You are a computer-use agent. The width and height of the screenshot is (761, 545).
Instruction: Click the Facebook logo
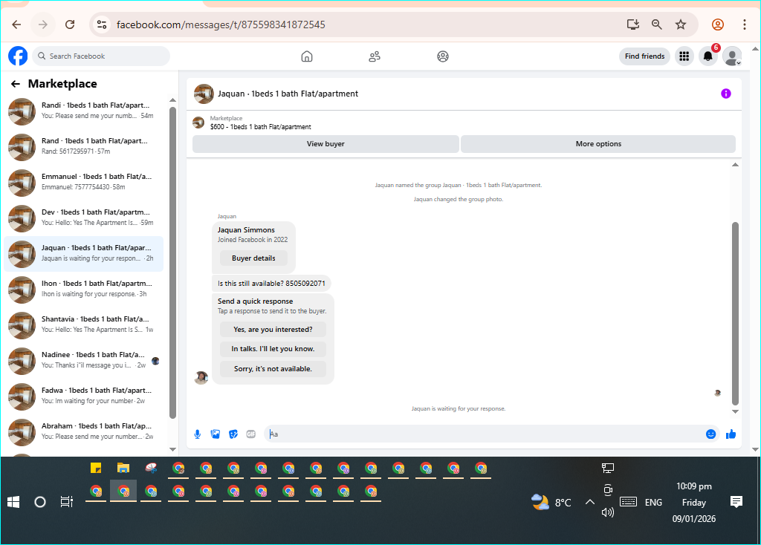(x=18, y=56)
